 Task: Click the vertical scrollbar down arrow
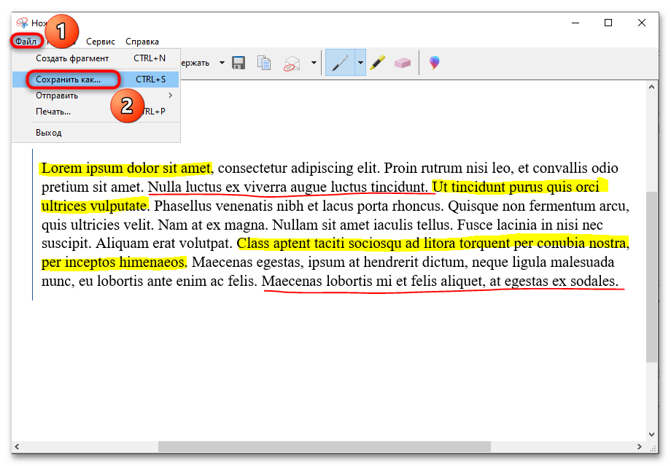pyautogui.click(x=651, y=434)
